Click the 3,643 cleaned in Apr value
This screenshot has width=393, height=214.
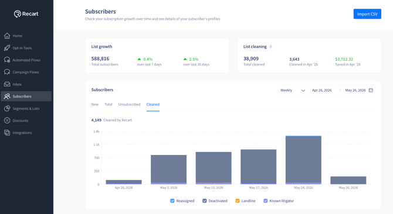point(294,59)
